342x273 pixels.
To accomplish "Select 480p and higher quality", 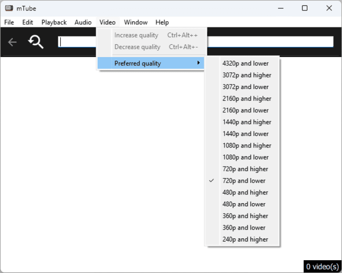I will coord(242,193).
